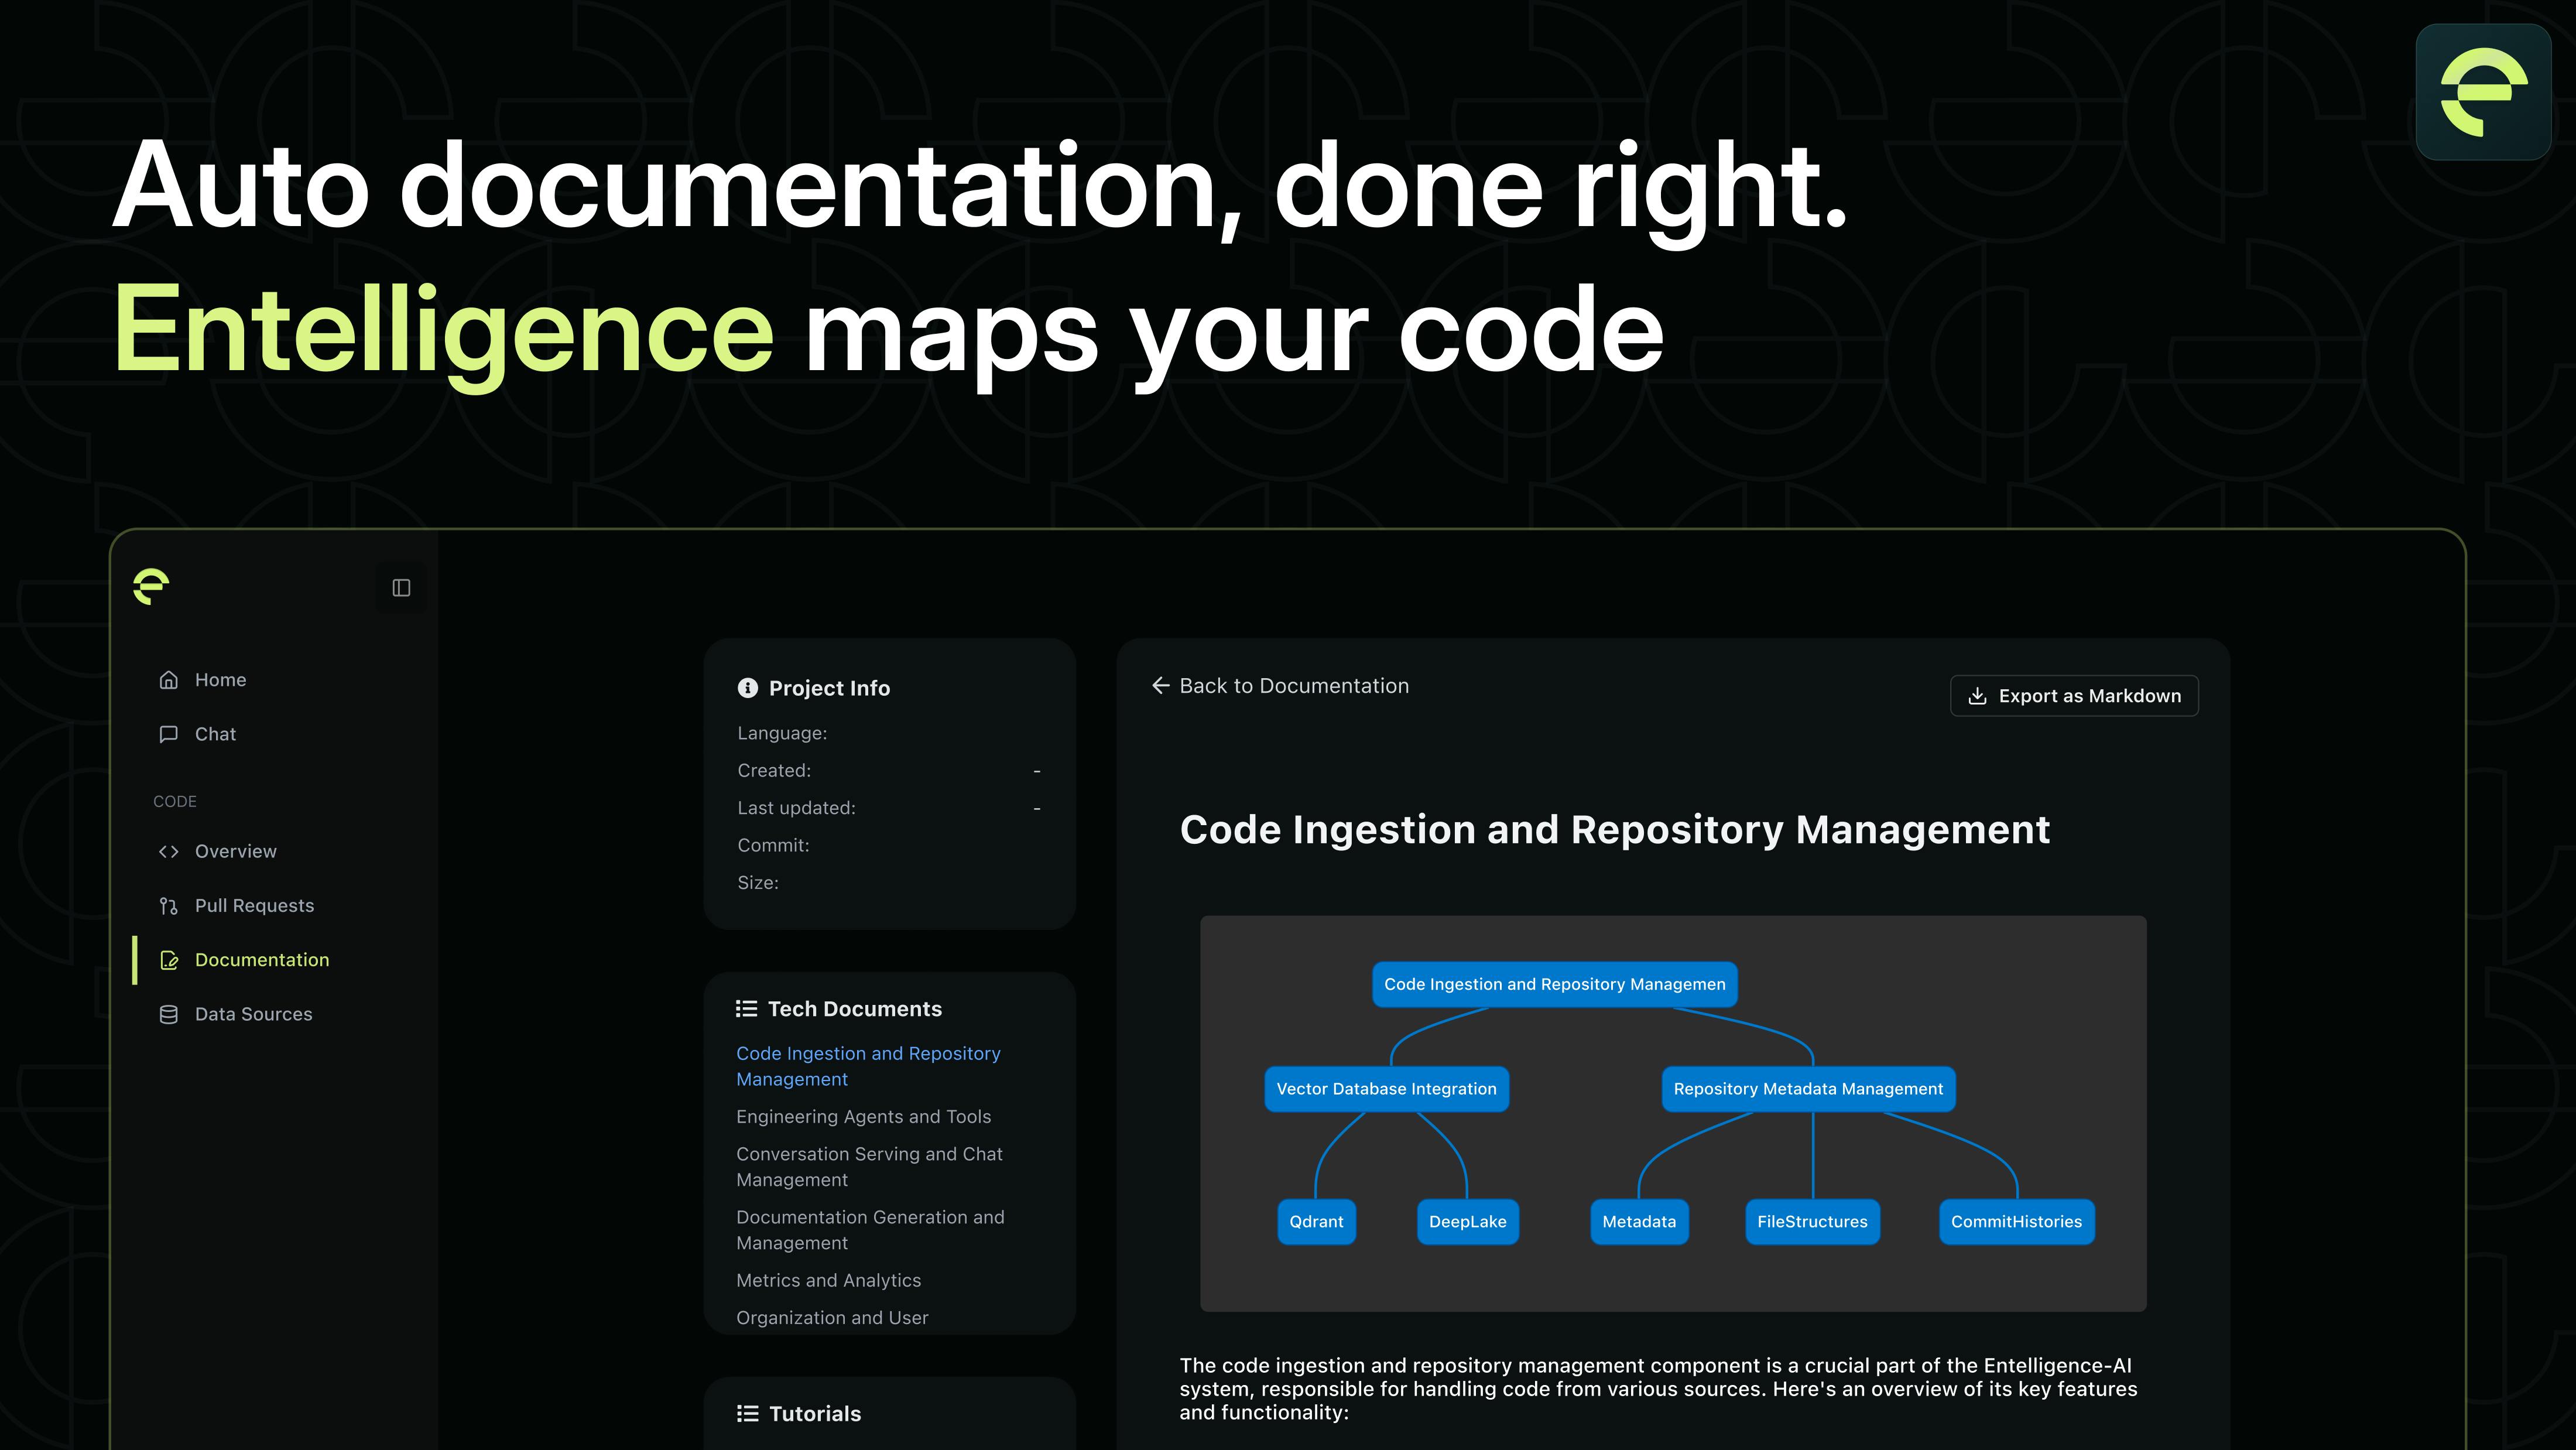Click the download icon on Export button

(x=1977, y=696)
